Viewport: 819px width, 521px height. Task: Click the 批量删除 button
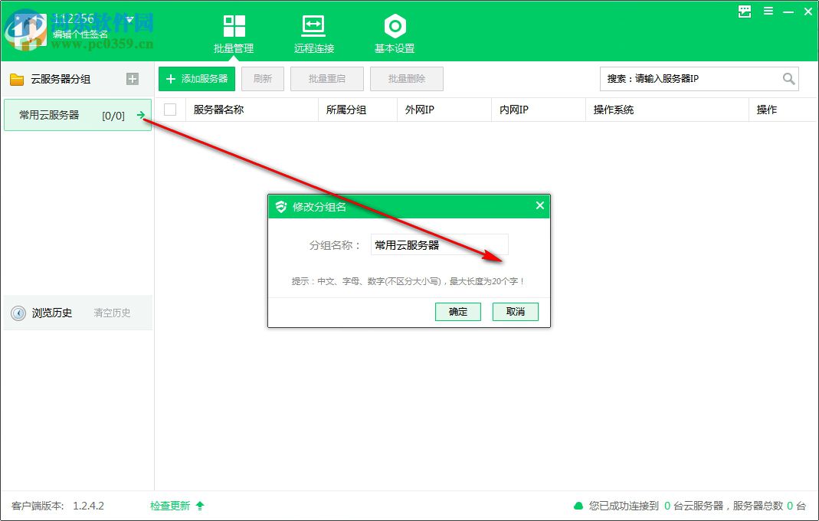[x=407, y=79]
